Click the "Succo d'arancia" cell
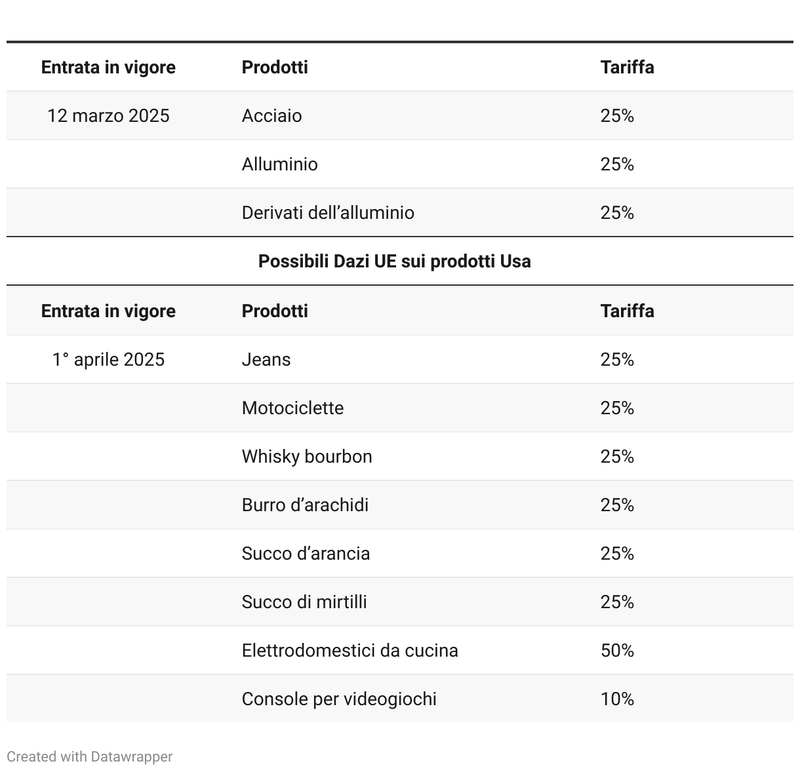Screen dimensions: 800x772 coord(306,554)
